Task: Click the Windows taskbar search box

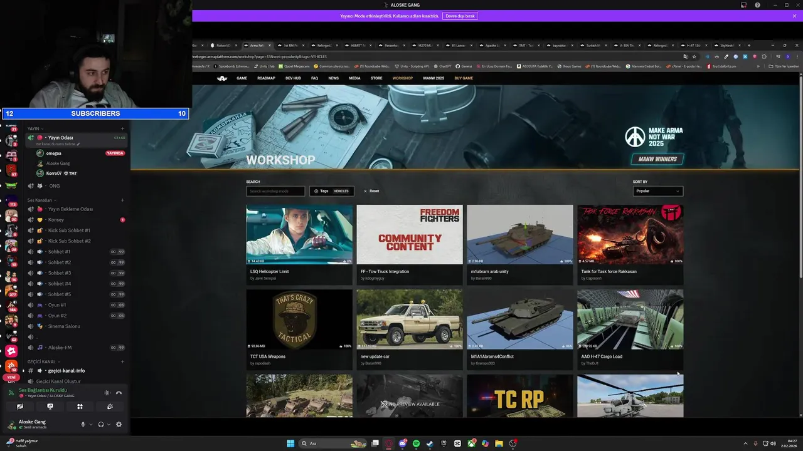Action: [332, 443]
